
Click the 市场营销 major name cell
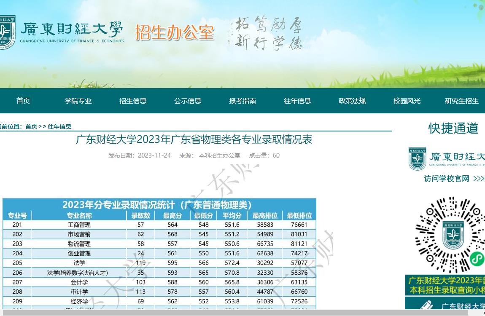click(x=79, y=234)
